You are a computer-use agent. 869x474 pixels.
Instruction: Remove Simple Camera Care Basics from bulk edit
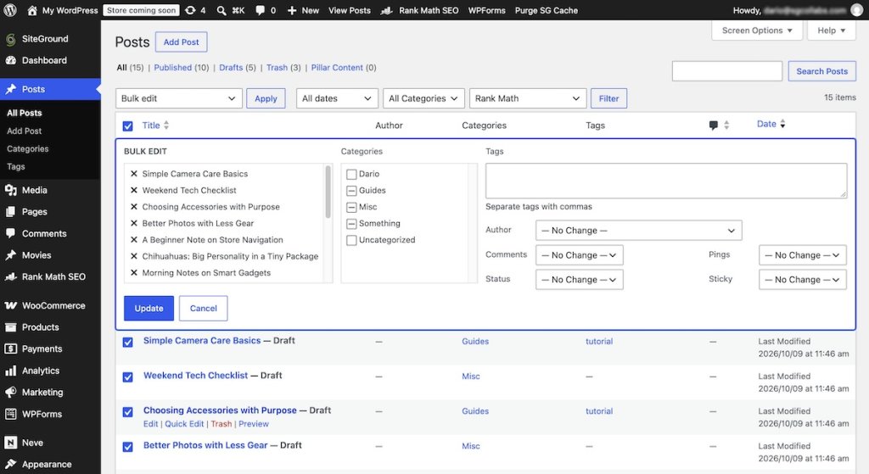point(133,173)
